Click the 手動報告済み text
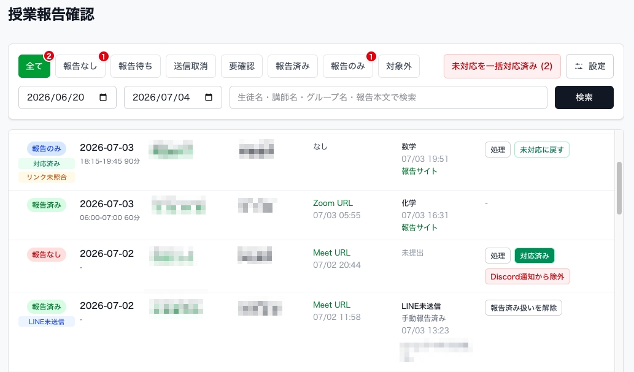This screenshot has height=372, width=634. click(x=423, y=318)
